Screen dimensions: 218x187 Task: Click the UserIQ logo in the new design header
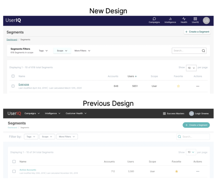13,20
